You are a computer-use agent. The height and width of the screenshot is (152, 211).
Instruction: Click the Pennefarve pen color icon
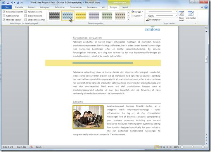click(x=147, y=20)
